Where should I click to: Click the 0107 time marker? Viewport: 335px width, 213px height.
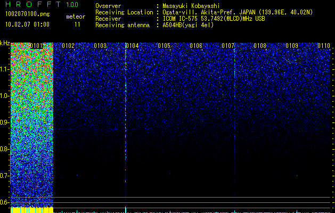click(x=228, y=46)
